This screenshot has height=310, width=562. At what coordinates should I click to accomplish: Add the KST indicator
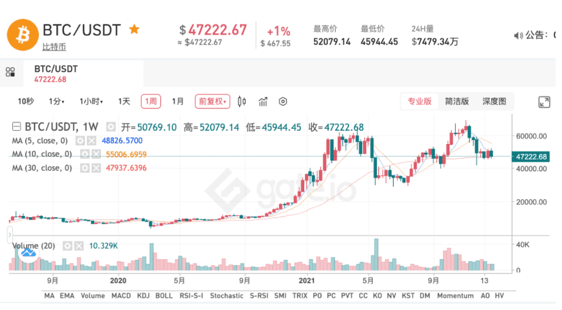point(408,296)
